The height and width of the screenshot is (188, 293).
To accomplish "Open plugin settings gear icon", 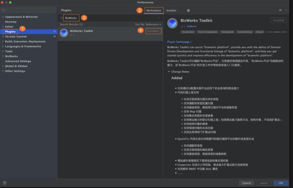I will click(188, 11).
